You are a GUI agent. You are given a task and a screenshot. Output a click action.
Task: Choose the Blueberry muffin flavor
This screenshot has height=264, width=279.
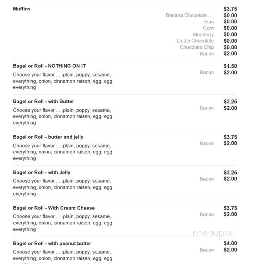click(203, 34)
